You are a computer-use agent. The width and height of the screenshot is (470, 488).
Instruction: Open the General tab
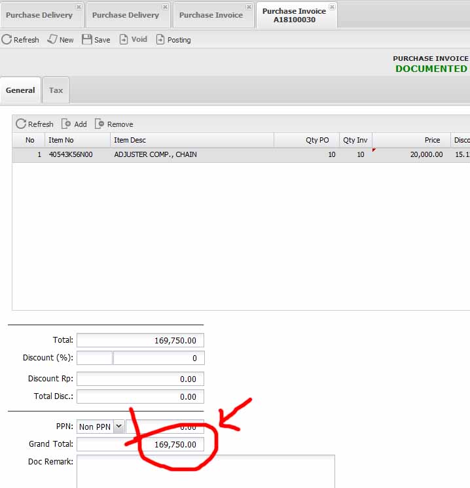[x=20, y=90]
